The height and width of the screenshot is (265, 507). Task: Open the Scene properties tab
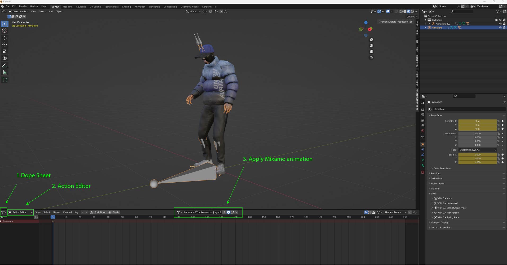pyautogui.click(x=423, y=125)
